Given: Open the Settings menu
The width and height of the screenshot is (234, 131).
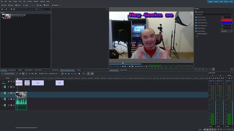Looking at the screenshot, I should [x=42, y=1].
